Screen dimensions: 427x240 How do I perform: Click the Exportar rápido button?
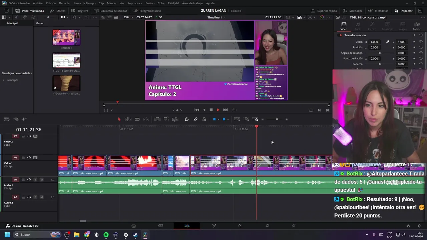324,11
